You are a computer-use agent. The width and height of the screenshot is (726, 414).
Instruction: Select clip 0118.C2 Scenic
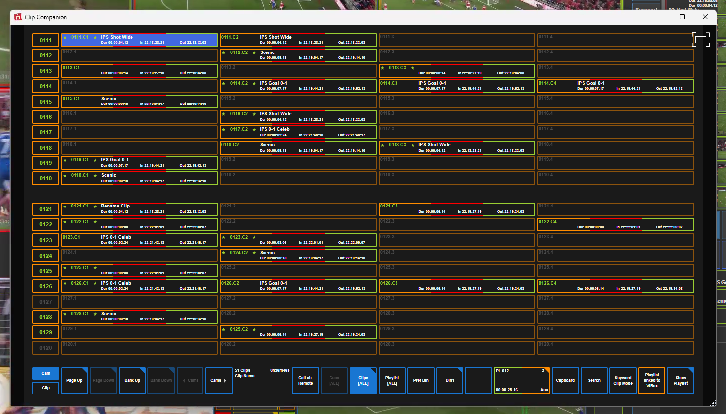pyautogui.click(x=298, y=148)
